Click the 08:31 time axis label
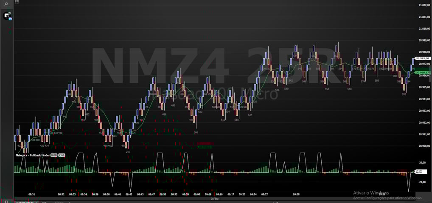 [32, 194]
